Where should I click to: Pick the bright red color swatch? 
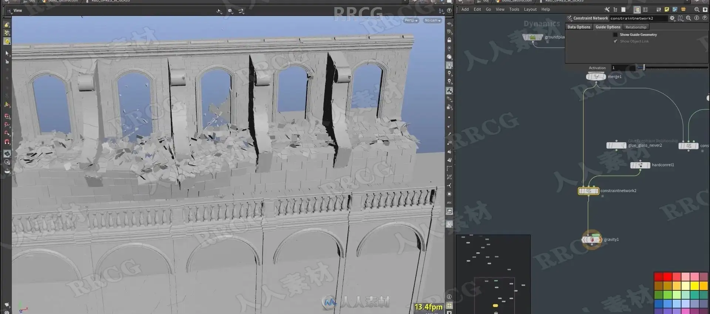pos(667,277)
